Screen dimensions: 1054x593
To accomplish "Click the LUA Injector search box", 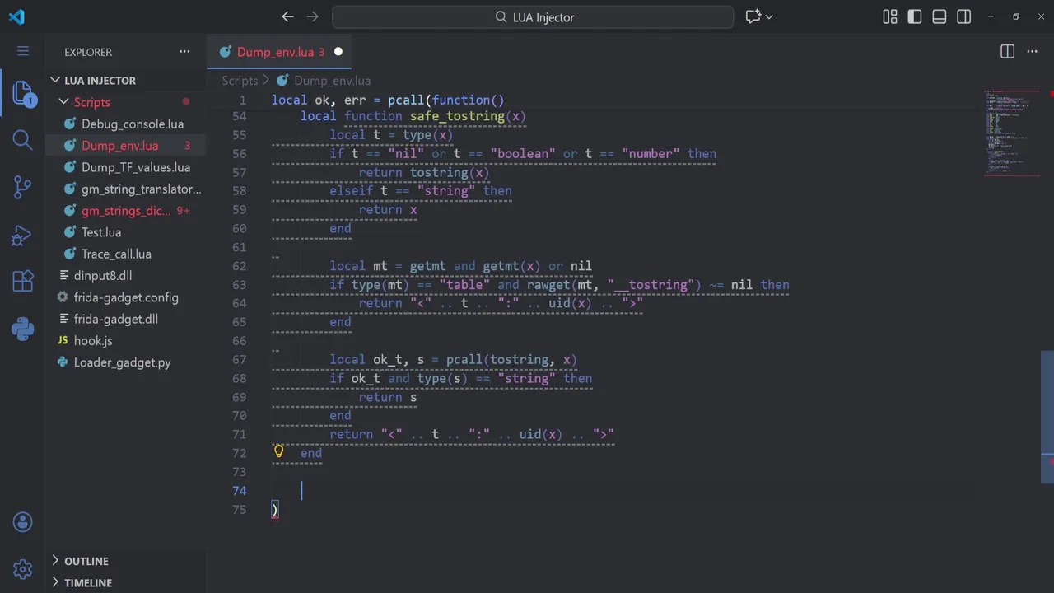I will click(533, 17).
